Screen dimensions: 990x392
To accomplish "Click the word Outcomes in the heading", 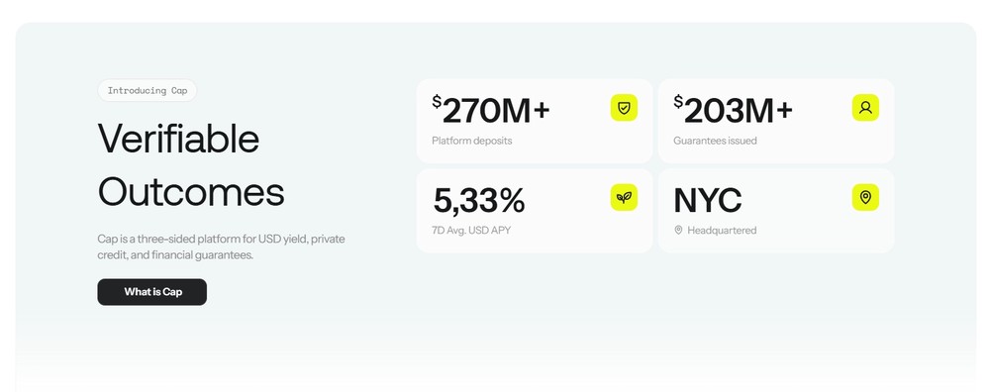I will [x=191, y=192].
